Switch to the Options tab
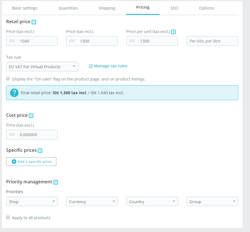This screenshot has height=232, width=250. (x=206, y=8)
